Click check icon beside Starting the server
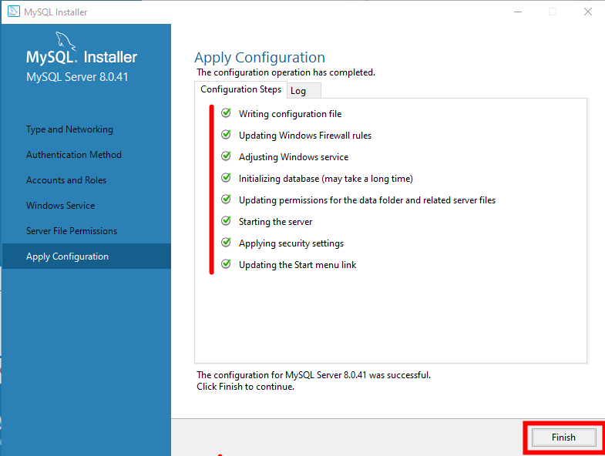 pyautogui.click(x=226, y=221)
